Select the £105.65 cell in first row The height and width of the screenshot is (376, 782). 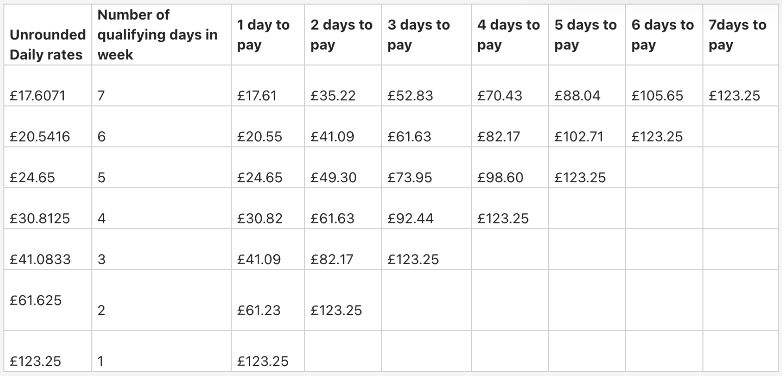pyautogui.click(x=664, y=85)
